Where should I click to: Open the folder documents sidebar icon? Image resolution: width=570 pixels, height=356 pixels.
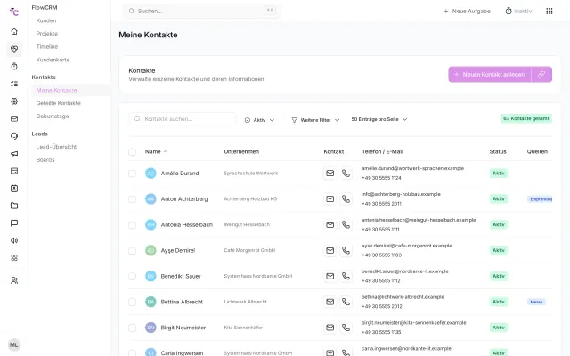pyautogui.click(x=14, y=206)
